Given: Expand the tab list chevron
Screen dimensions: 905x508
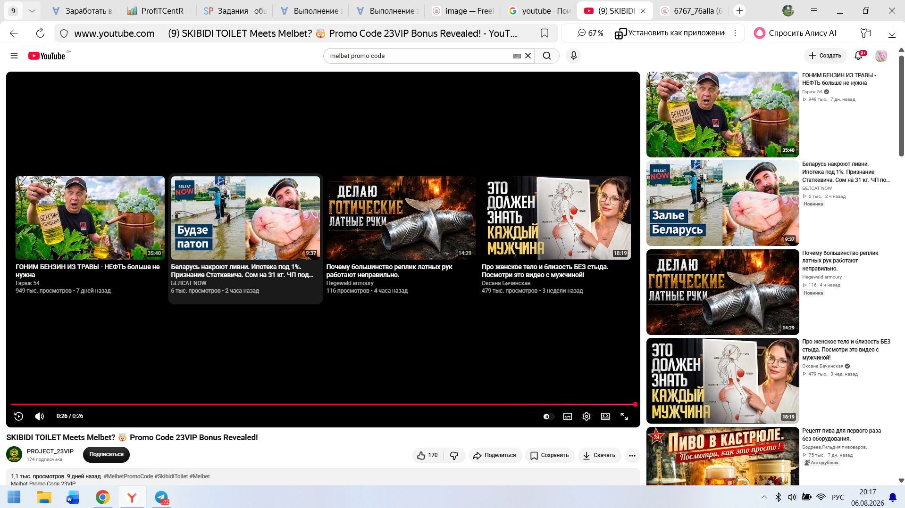Looking at the screenshot, I should click(32, 11).
